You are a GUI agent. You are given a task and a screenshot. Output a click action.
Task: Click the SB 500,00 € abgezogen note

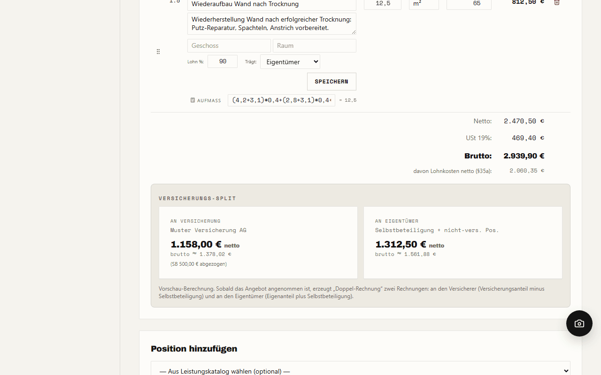click(199, 264)
